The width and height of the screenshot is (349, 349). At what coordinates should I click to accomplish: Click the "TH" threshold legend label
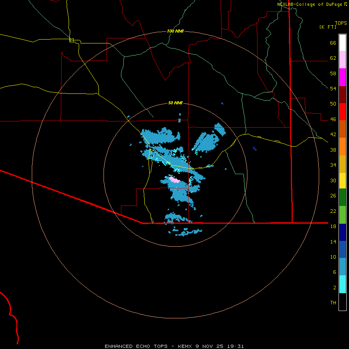coord(333,303)
